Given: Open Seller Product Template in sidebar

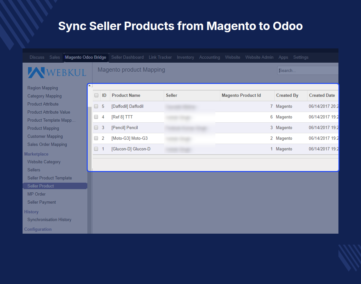Looking at the screenshot, I should pos(50,178).
